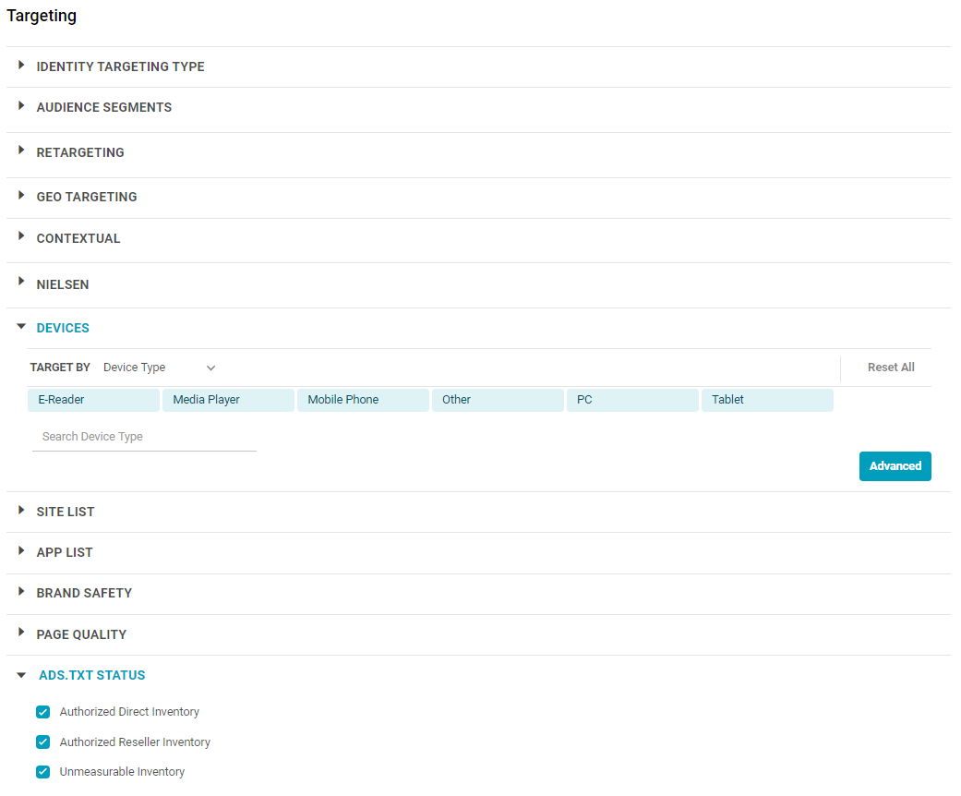Image resolution: width=961 pixels, height=796 pixels.
Task: Open the Target By Device Type dropdown
Action: tap(159, 368)
